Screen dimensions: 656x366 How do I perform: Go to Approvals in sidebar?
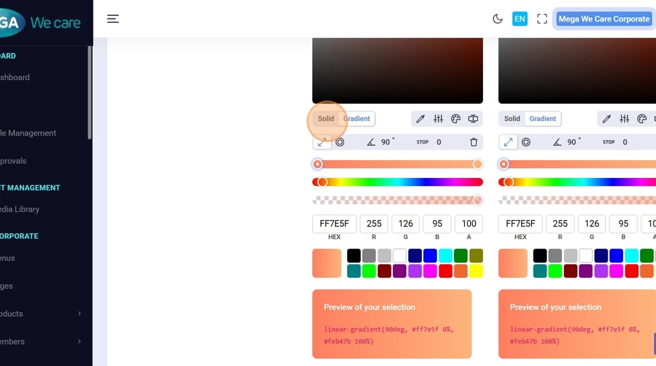click(x=14, y=161)
